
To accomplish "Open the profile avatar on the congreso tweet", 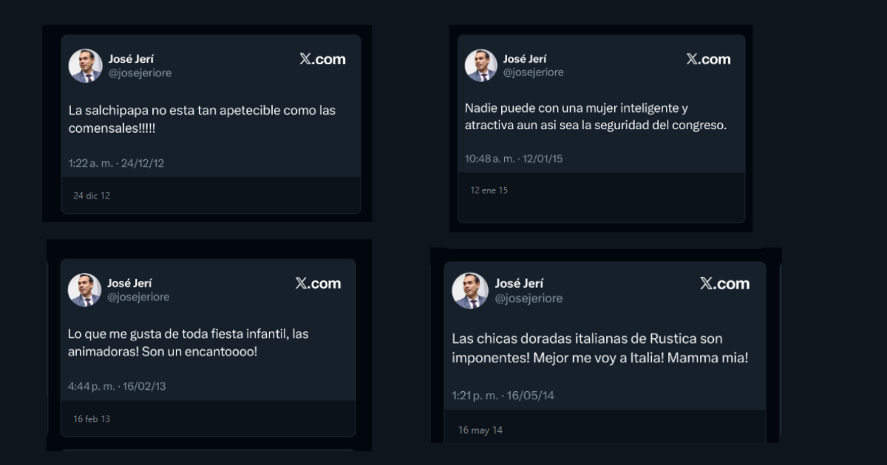I will coord(481,65).
